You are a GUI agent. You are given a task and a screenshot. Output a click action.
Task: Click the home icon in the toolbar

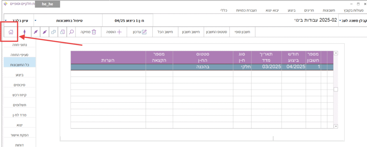[x=10, y=32]
